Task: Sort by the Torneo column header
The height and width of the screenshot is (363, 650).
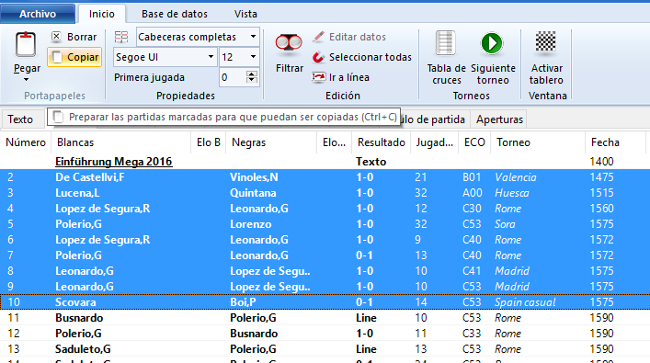Action: point(538,142)
